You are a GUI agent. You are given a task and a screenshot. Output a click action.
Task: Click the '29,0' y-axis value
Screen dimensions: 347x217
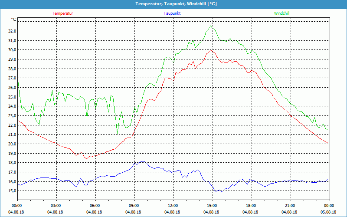12,59
